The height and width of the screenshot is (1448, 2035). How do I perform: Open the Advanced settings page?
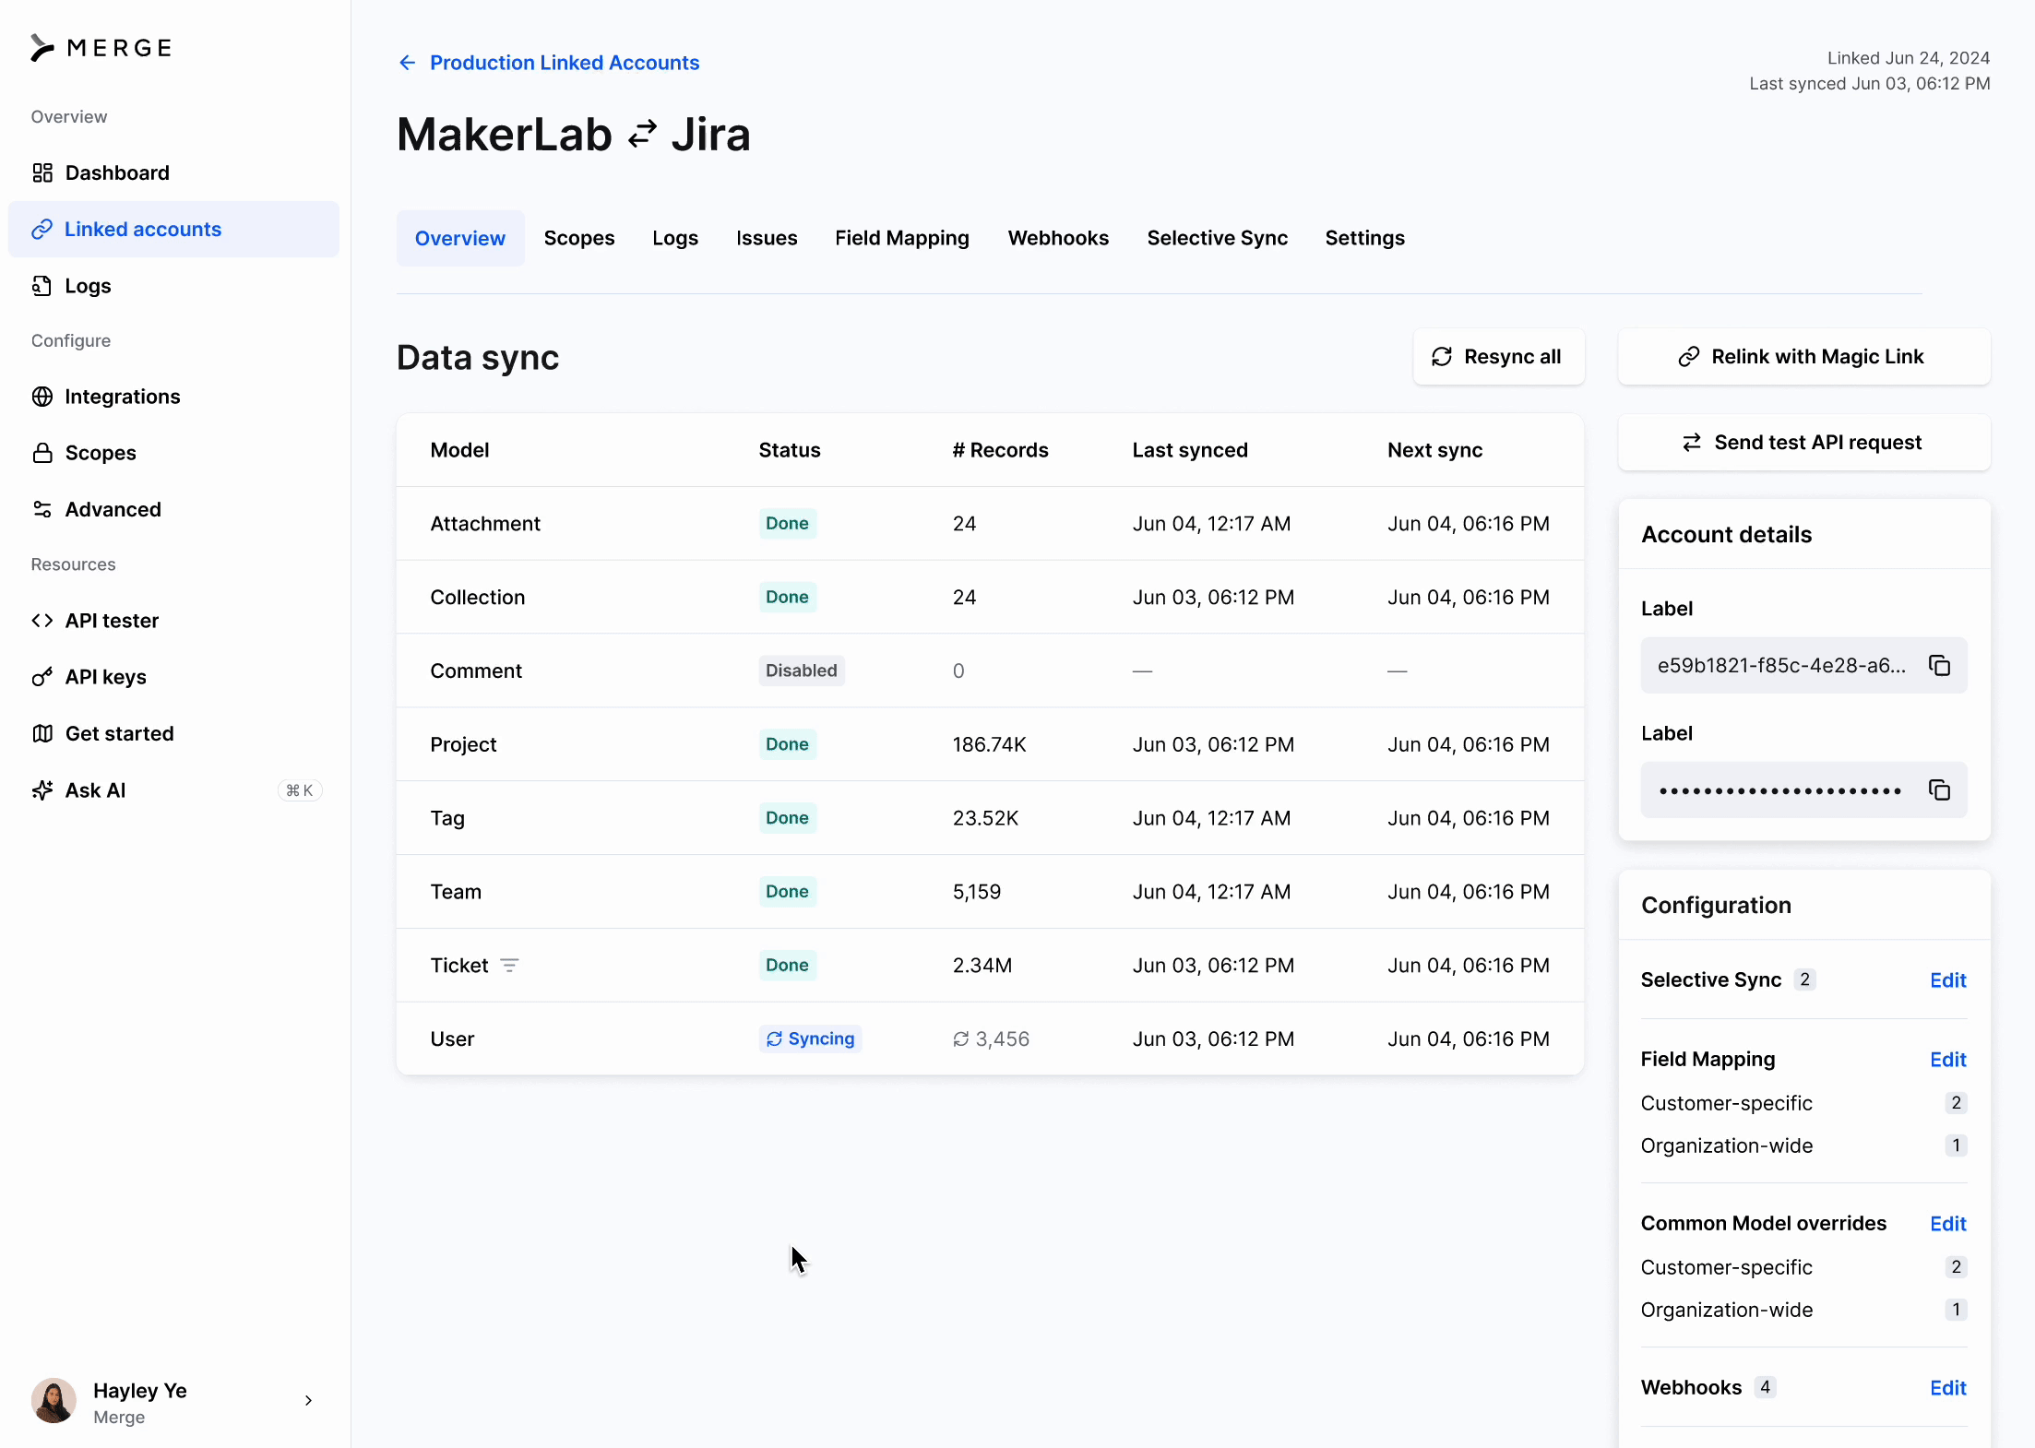[173, 509]
